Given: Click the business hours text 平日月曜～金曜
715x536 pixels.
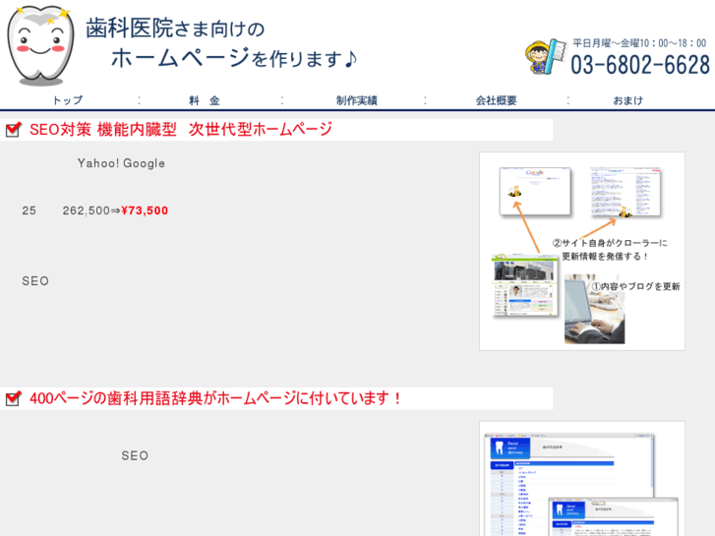Looking at the screenshot, I should [639, 43].
